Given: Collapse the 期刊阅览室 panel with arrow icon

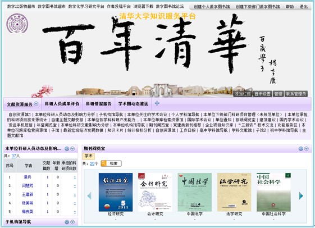Looking at the screenshot, I should 307,149.
